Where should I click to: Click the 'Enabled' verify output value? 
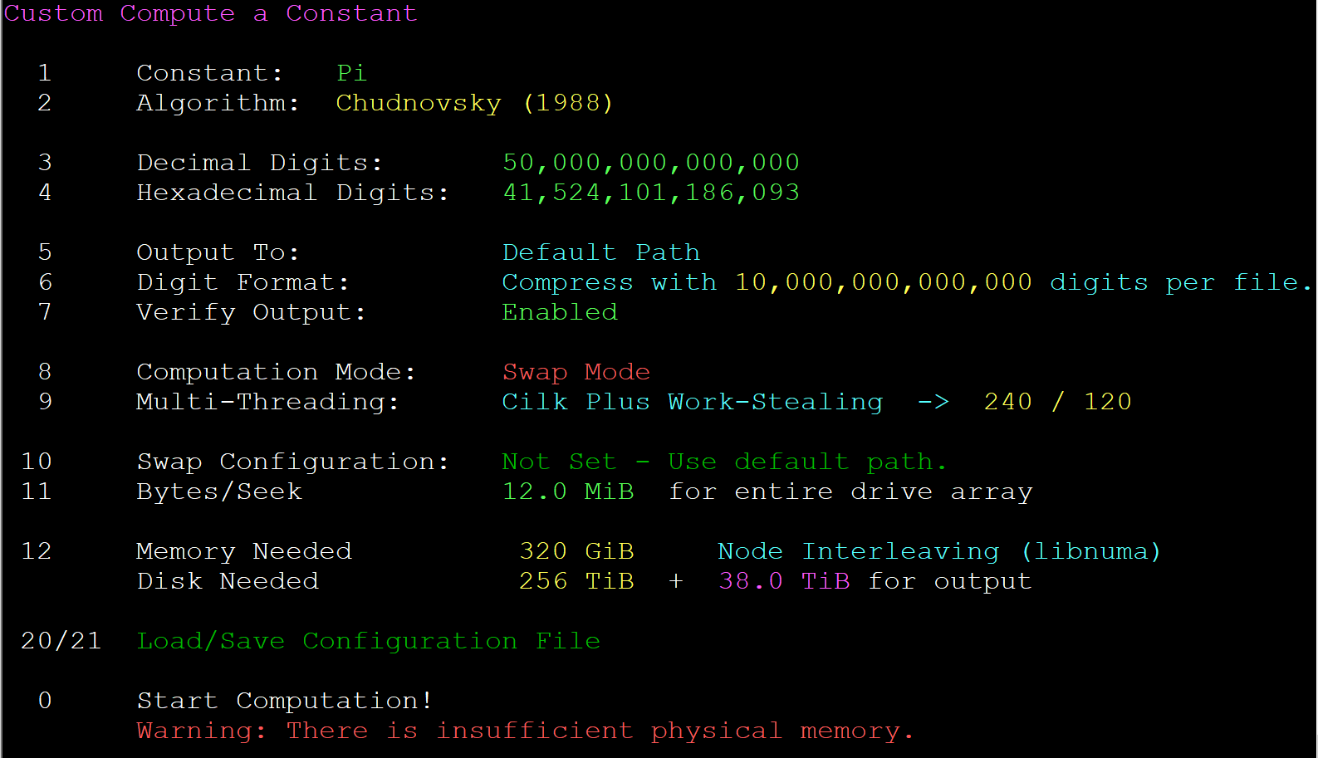click(x=560, y=312)
